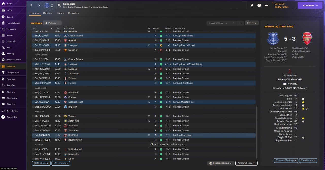This screenshot has height=170, width=325.
Task: Open Competitions from the sidebar
Action: pos(13,73)
